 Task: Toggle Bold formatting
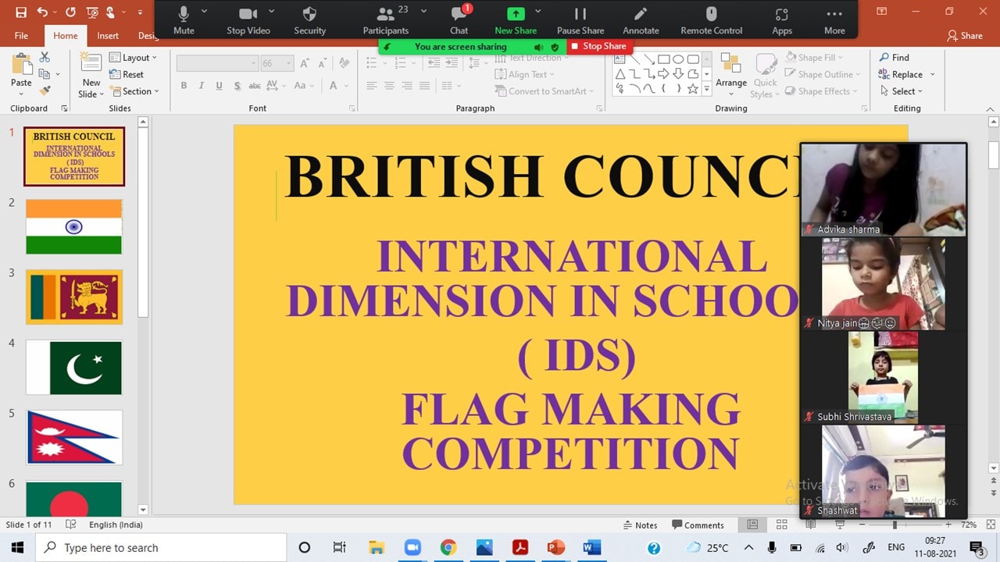(184, 86)
